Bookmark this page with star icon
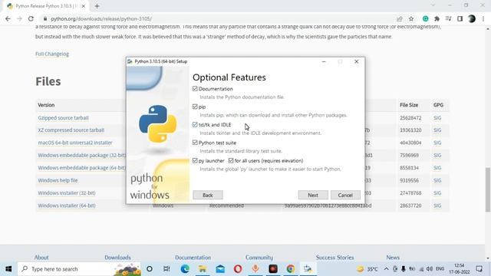 coord(411,18)
